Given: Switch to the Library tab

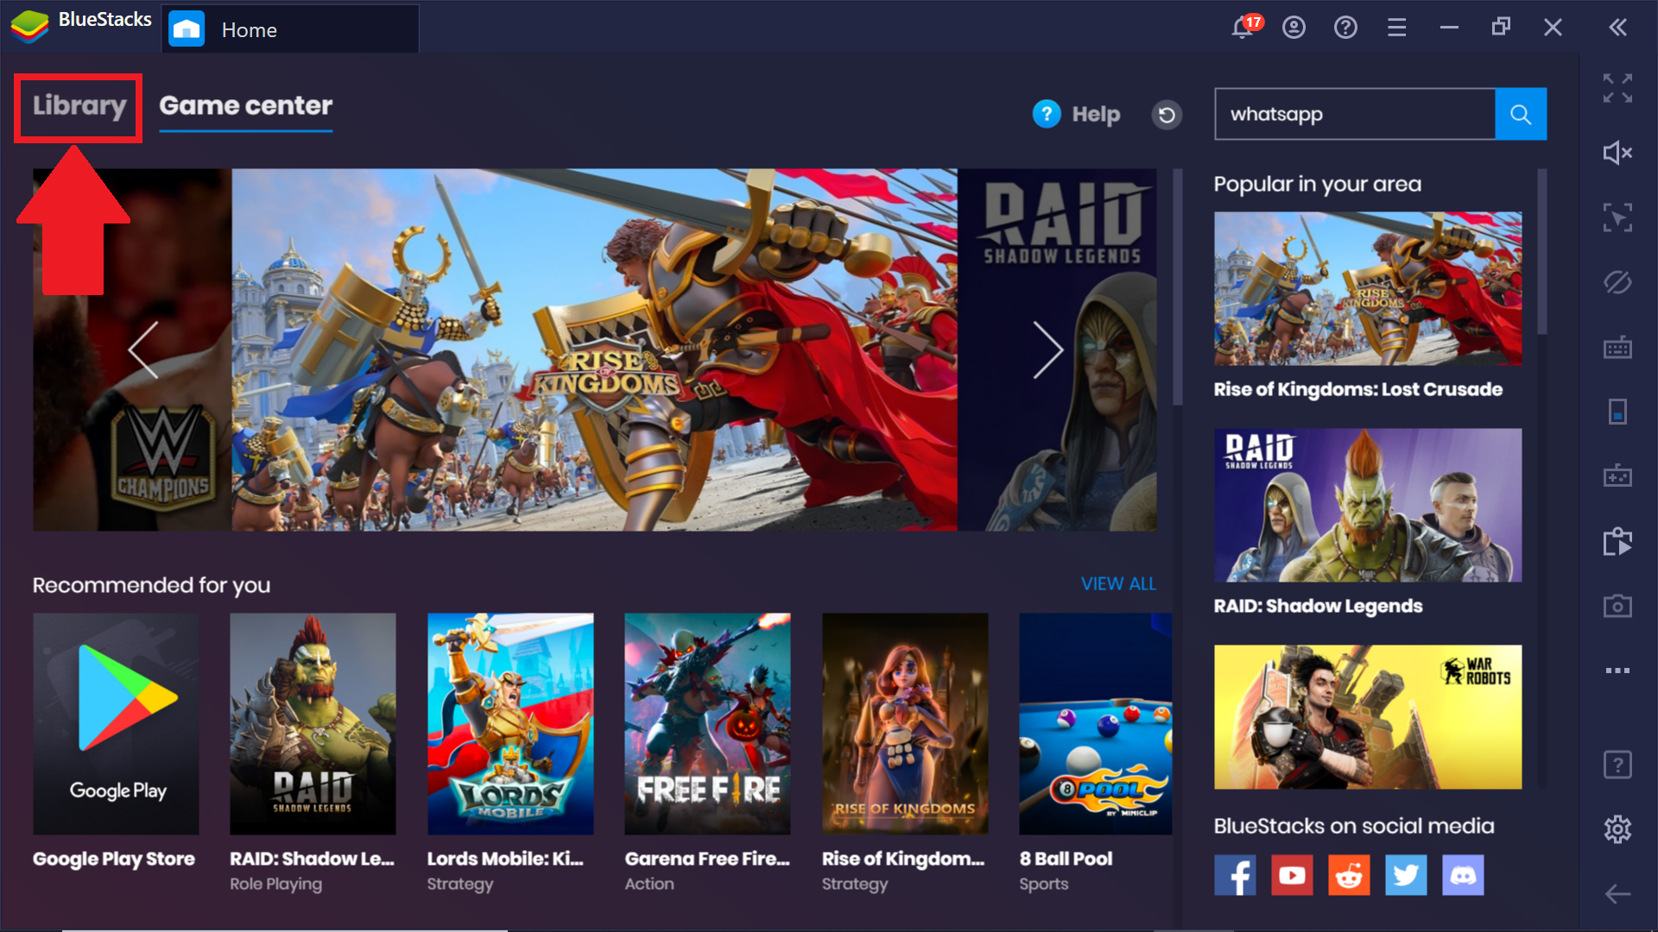Looking at the screenshot, I should [79, 106].
